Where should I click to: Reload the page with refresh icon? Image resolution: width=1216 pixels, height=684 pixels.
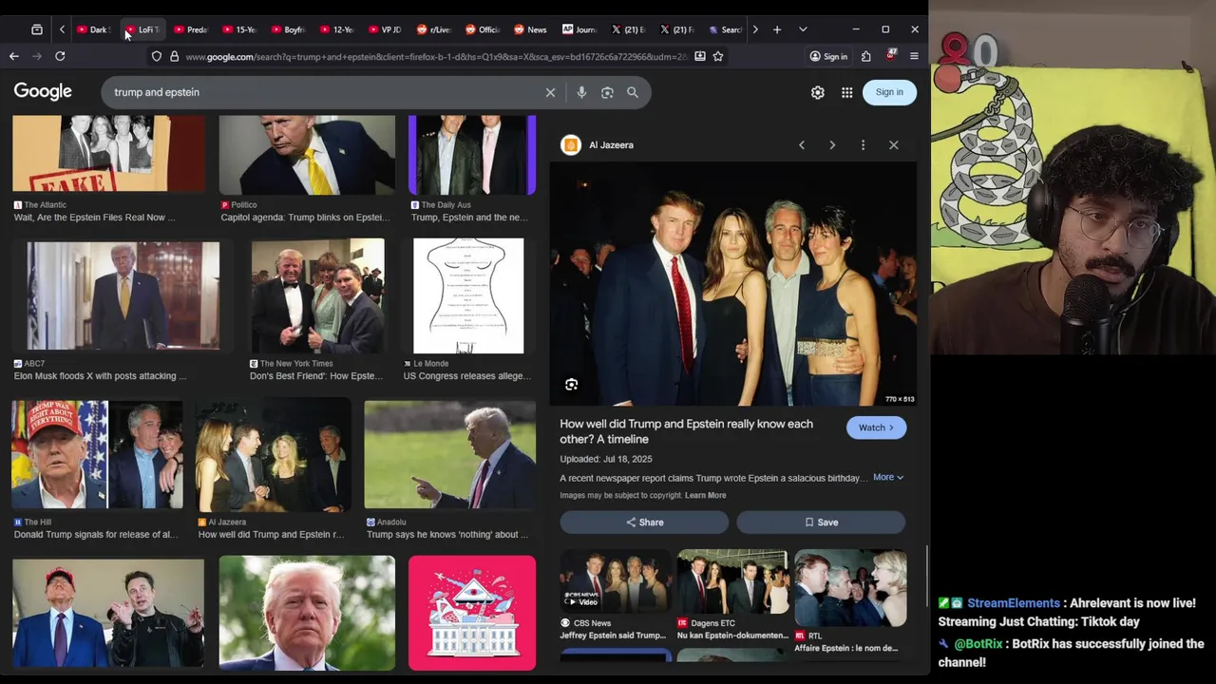coord(60,56)
